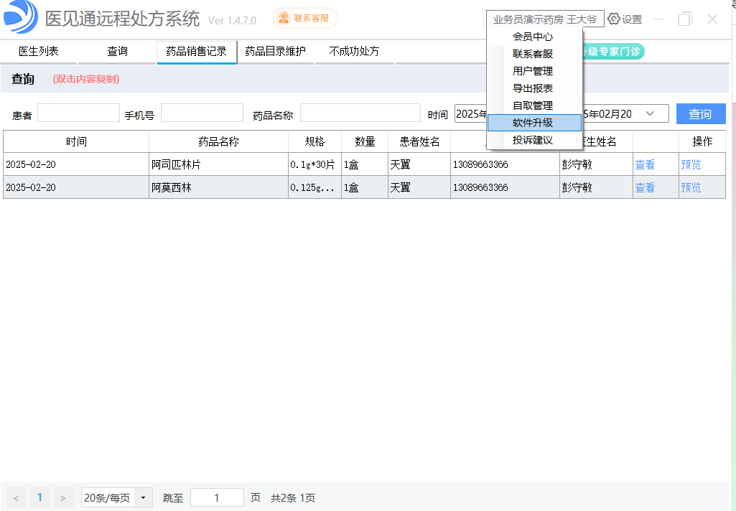Viewport: 736px width, 511px height.
Task: Click 预览 link for 阿莫西林 row
Action: click(691, 187)
